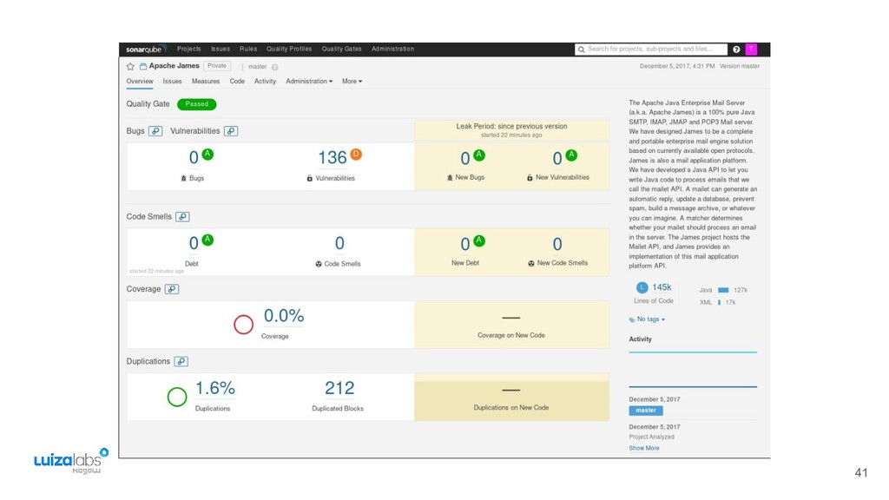Click the Vulnerabilities permalink icon
The width and height of the screenshot is (889, 500).
point(231,131)
